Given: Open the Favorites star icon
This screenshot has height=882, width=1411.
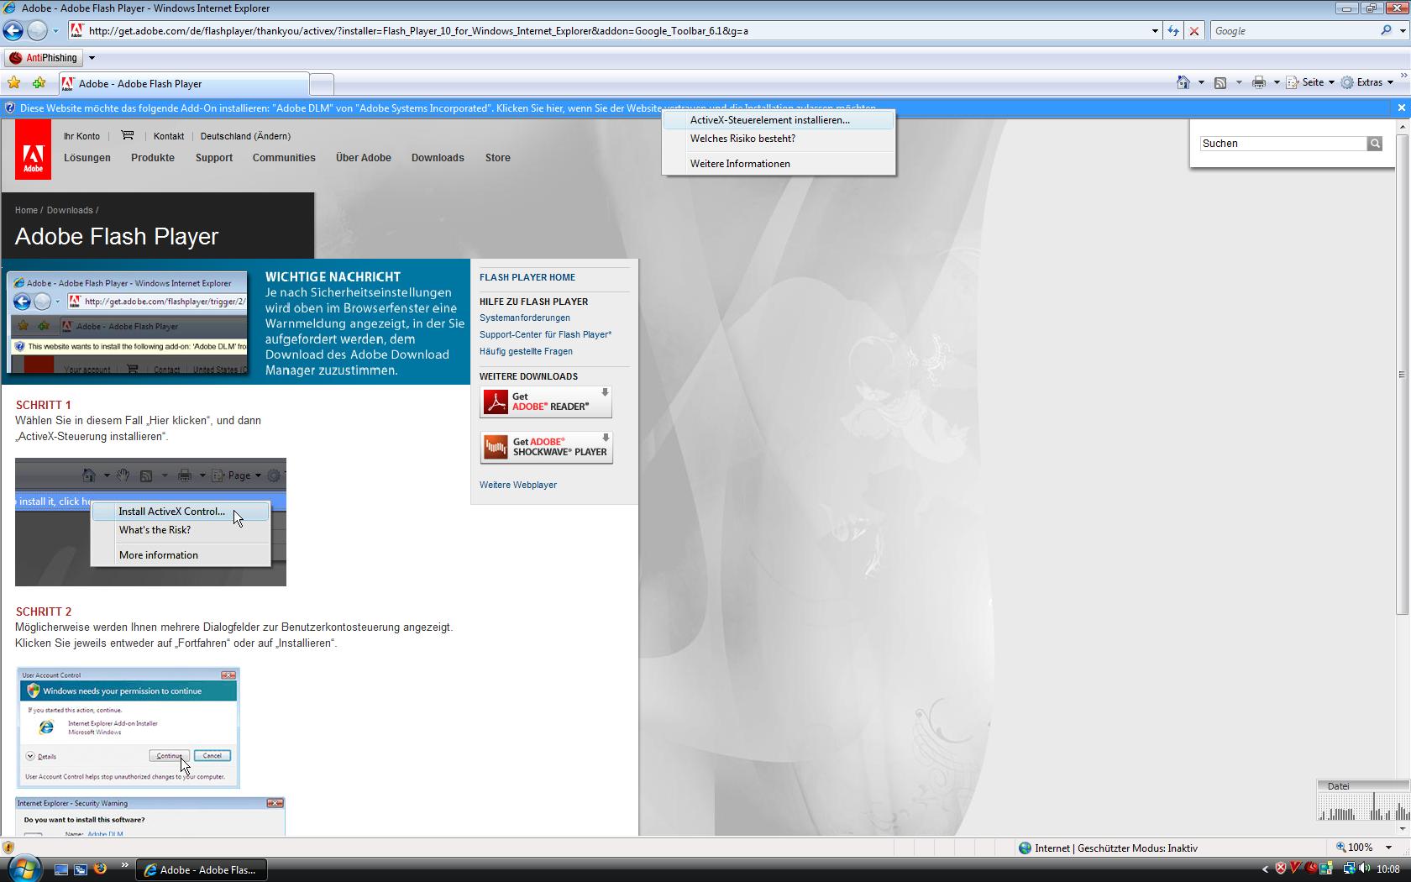Looking at the screenshot, I should (x=14, y=83).
